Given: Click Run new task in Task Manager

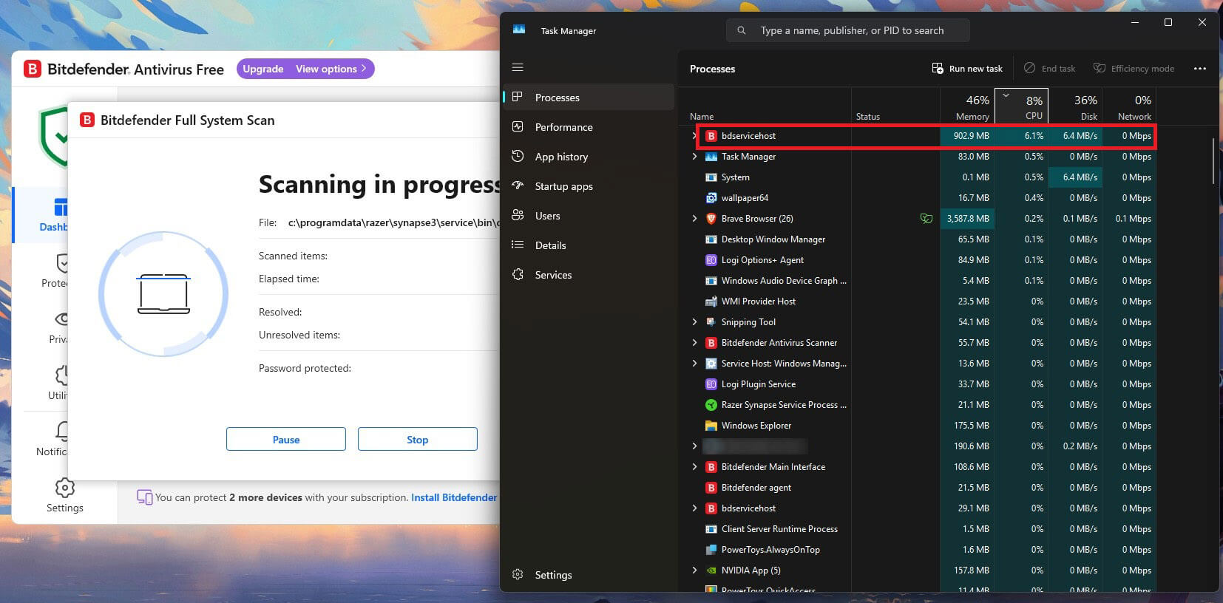Looking at the screenshot, I should (967, 69).
